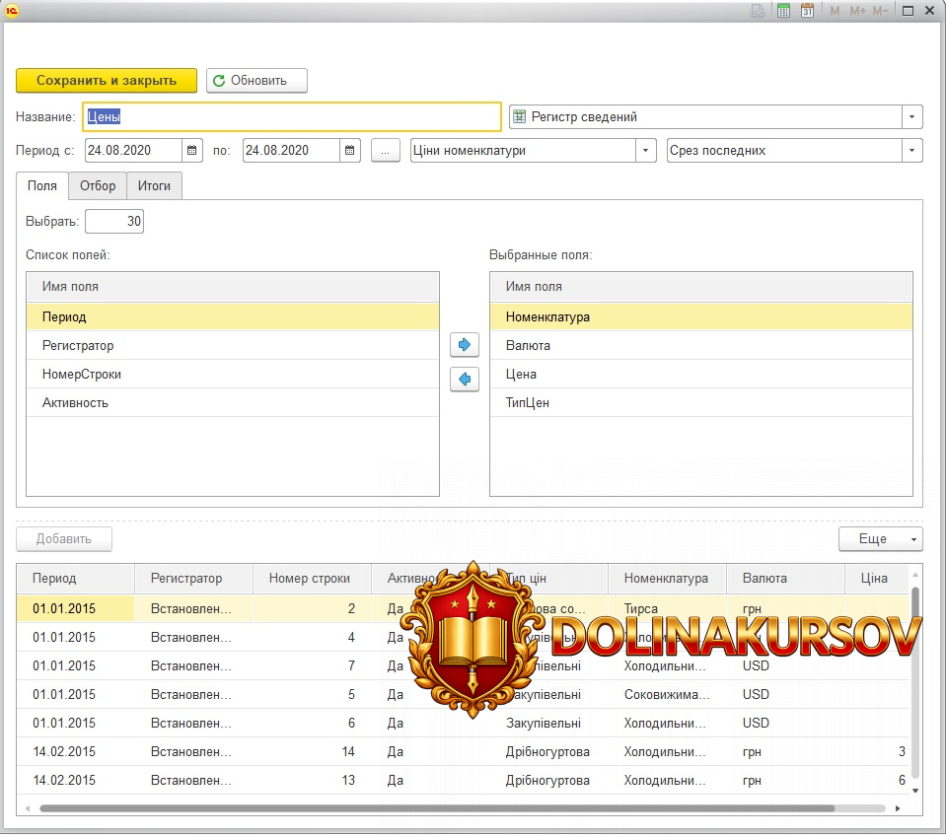This screenshot has width=946, height=836.
Task: Click the 'Название' input field
Action: click(x=292, y=117)
